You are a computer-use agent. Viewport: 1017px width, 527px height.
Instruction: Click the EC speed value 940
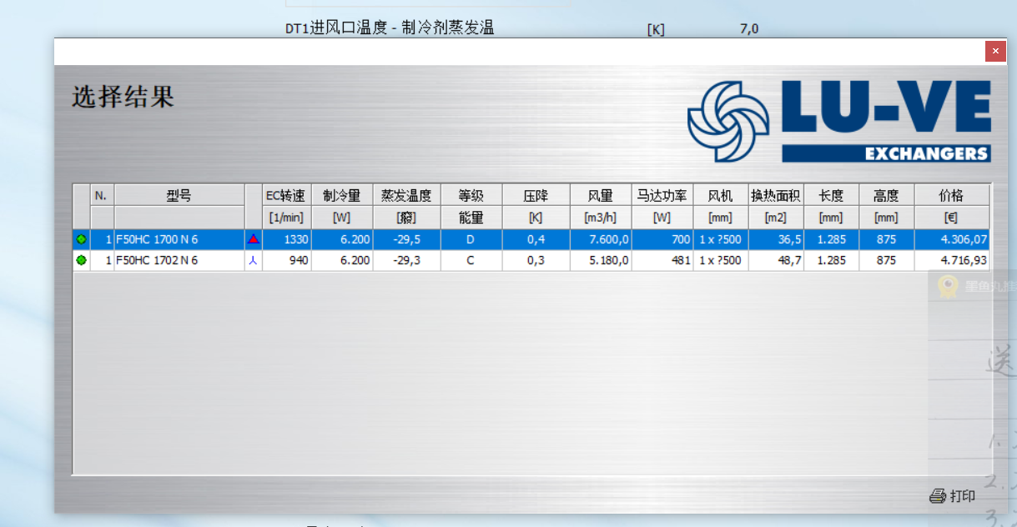coord(286,260)
